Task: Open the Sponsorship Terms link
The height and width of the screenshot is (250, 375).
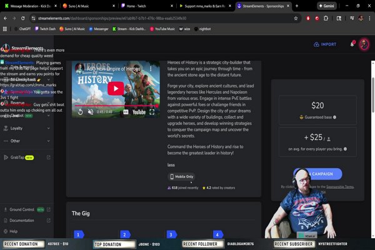Action: (x=340, y=187)
